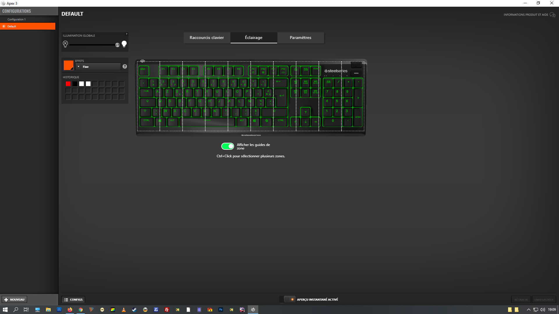559x314 pixels.
Task: Open File Explorer from the taskbar
Action: [x=48, y=310]
